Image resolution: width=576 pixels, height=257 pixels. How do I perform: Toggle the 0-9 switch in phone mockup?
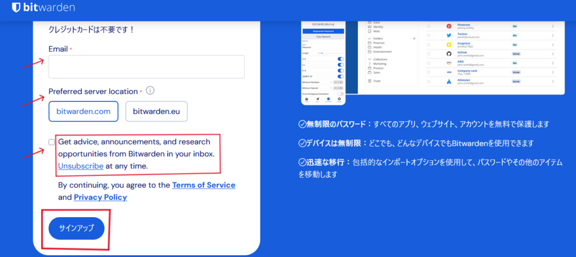340,70
